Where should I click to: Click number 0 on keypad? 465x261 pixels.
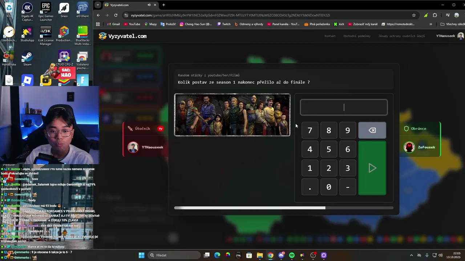pyautogui.click(x=329, y=187)
